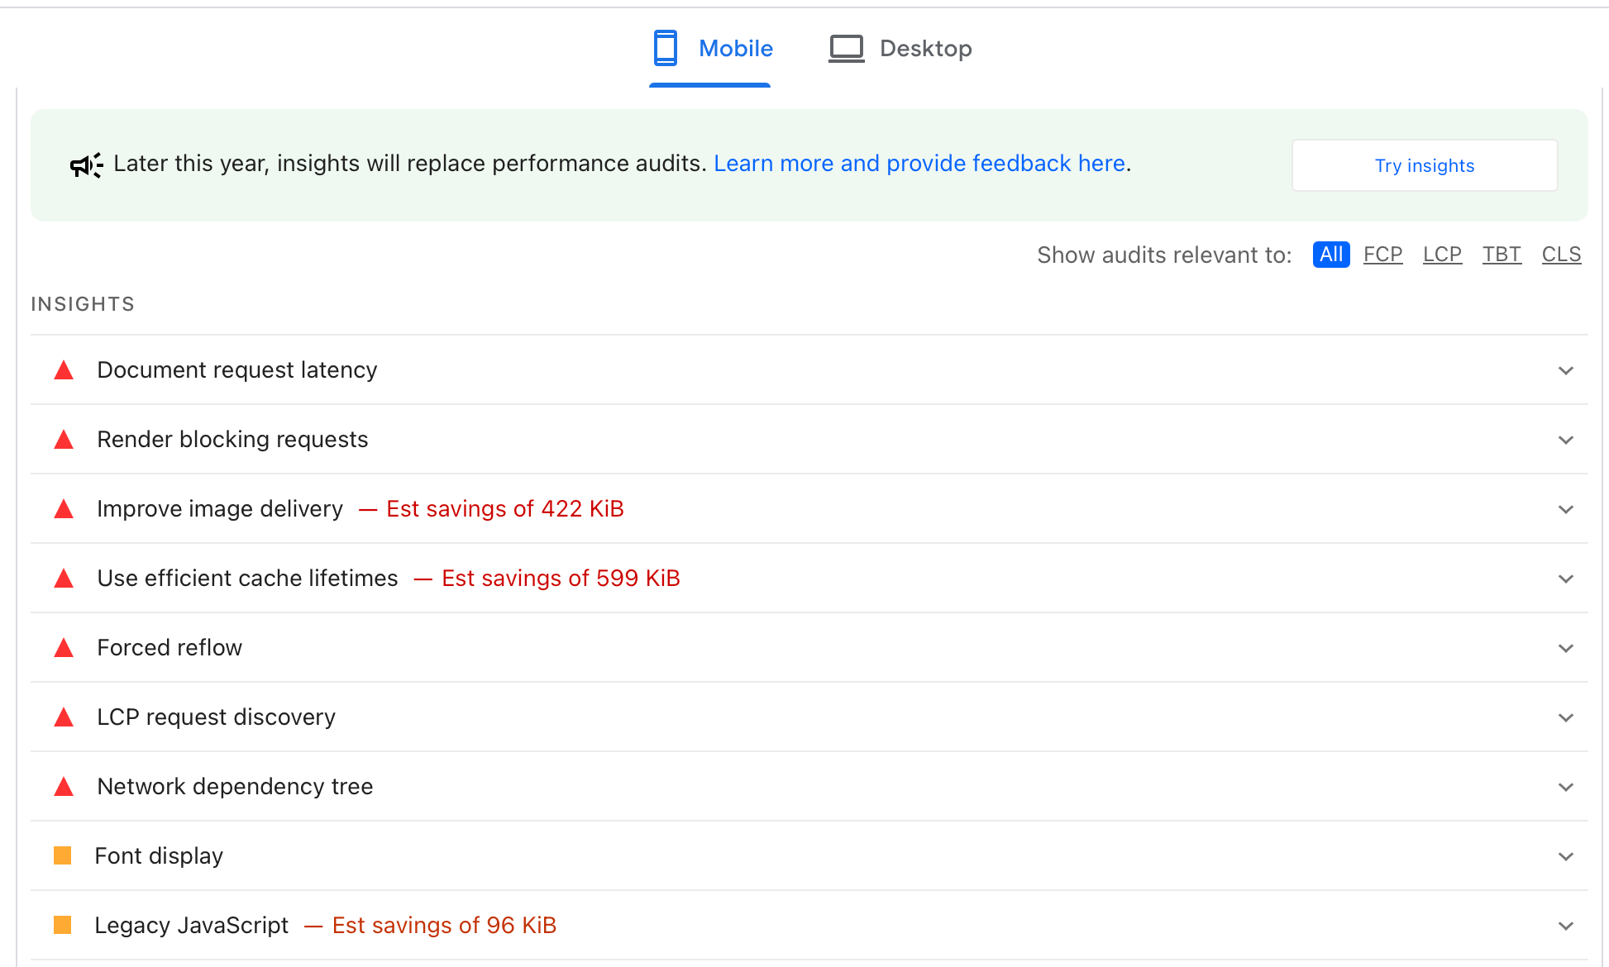Expand Network dependency tree chevron
The width and height of the screenshot is (1609, 967).
1566,787
